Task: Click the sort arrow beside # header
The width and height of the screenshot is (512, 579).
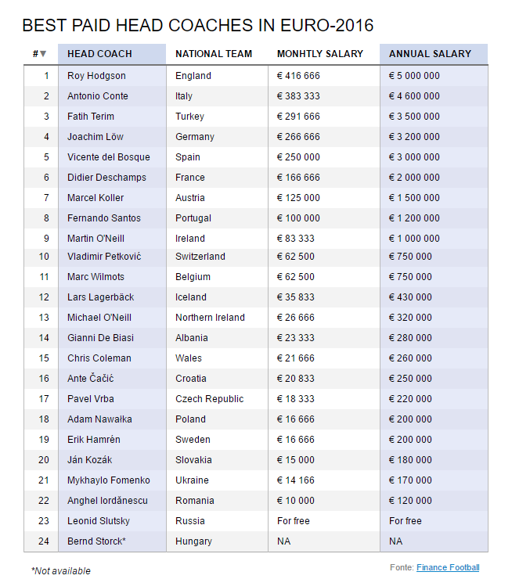Action: point(43,54)
